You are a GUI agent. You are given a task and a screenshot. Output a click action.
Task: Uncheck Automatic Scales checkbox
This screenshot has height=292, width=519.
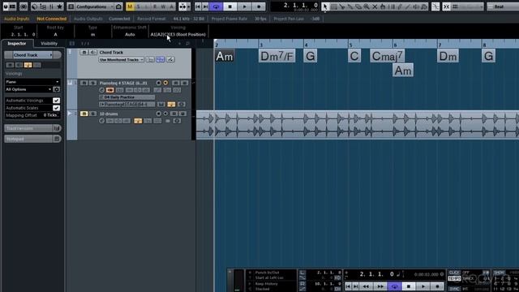[x=57, y=108]
